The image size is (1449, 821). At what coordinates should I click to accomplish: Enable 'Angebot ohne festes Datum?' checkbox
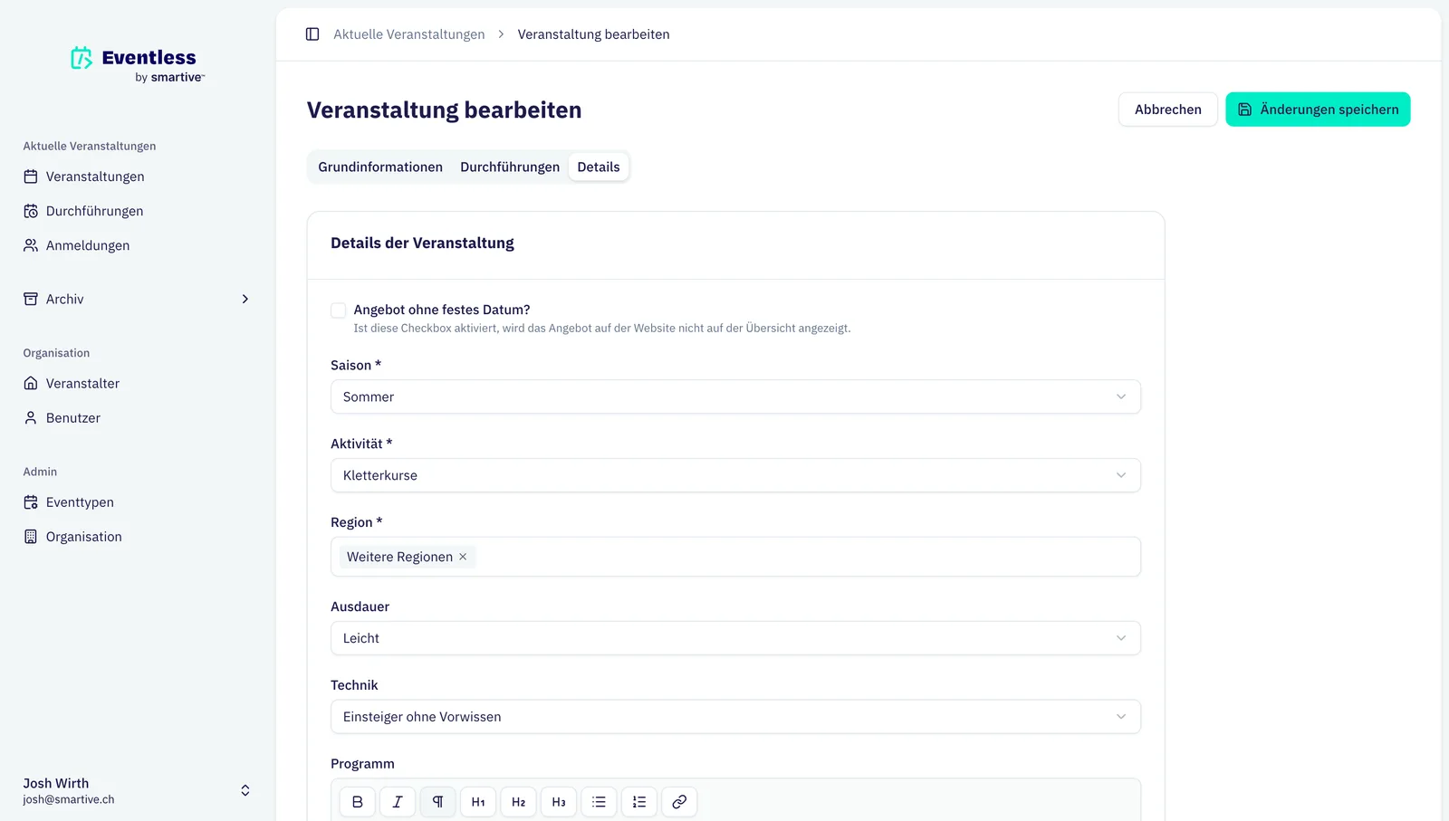339,310
